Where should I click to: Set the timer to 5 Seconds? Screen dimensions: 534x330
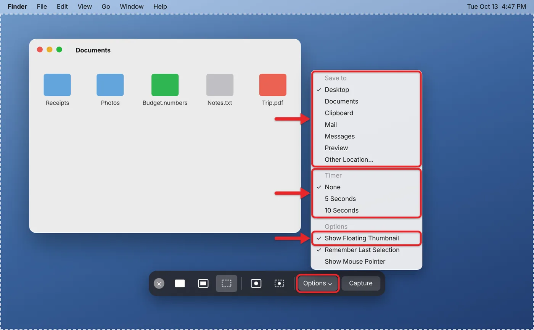[x=367, y=199]
